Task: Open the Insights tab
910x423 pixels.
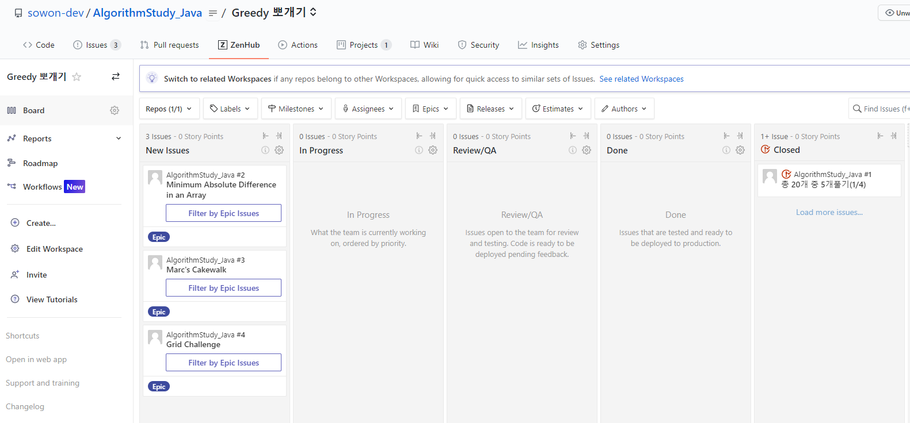Action: coord(538,45)
